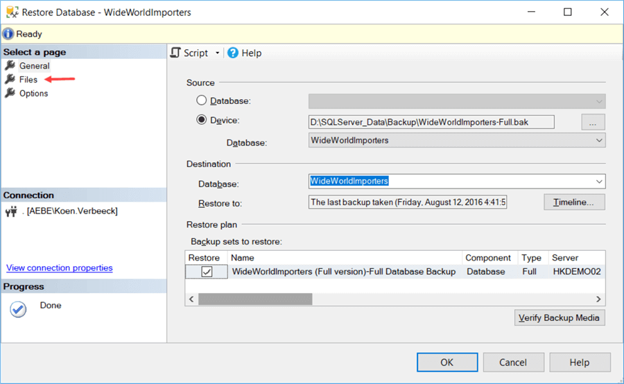This screenshot has width=624, height=384.
Task: Select the Device source radio button
Action: tap(201, 119)
